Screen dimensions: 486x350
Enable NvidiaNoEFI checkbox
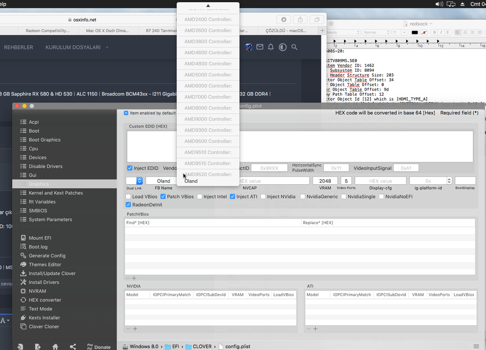point(381,197)
